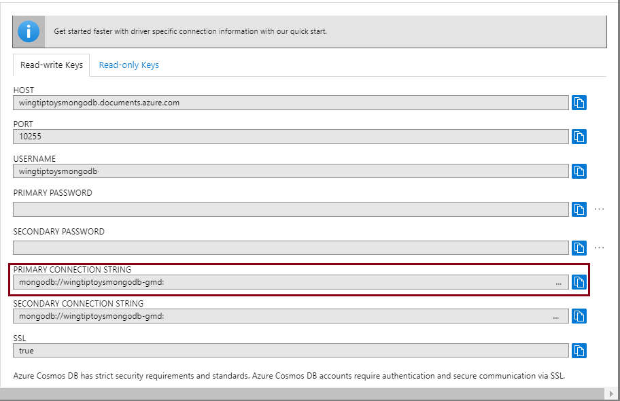Select the Read-write Keys tab
This screenshot has width=620, height=401.
tap(51, 65)
